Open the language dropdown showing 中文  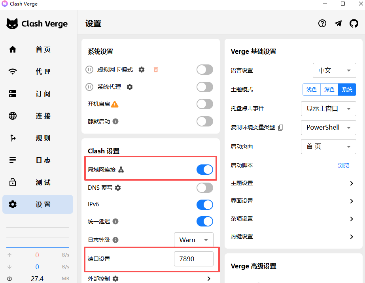tap(334, 70)
